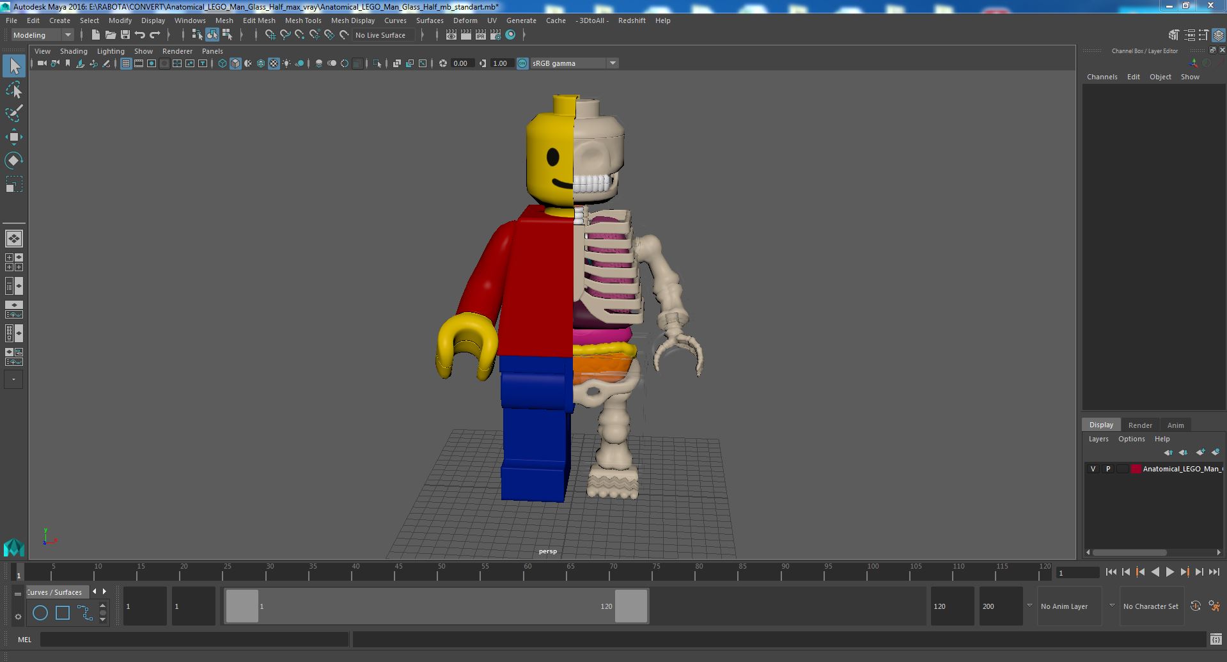Image resolution: width=1227 pixels, height=662 pixels.
Task: Open the Edit Mesh menu
Action: (259, 20)
